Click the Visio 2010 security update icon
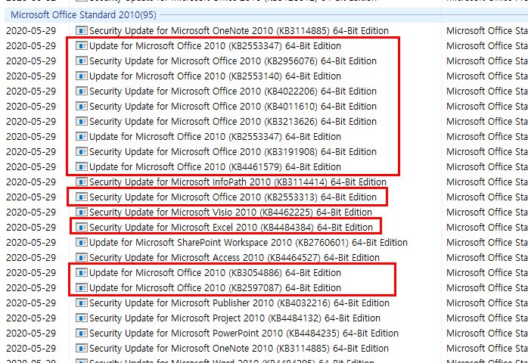 pyautogui.click(x=82, y=213)
